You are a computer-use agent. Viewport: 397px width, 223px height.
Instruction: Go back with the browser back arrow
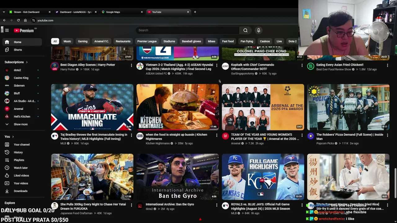(x=4, y=20)
